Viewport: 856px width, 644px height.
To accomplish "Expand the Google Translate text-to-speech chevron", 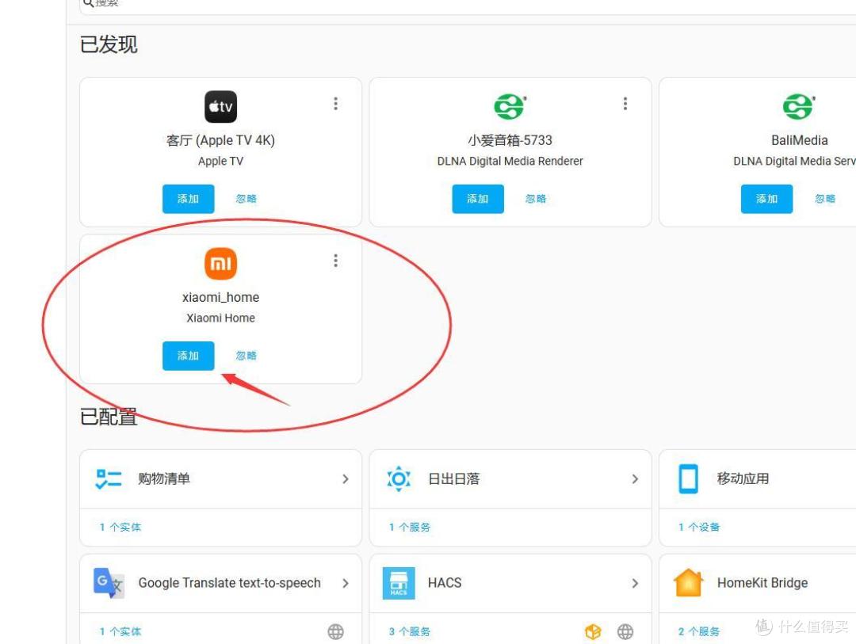I will click(x=345, y=583).
